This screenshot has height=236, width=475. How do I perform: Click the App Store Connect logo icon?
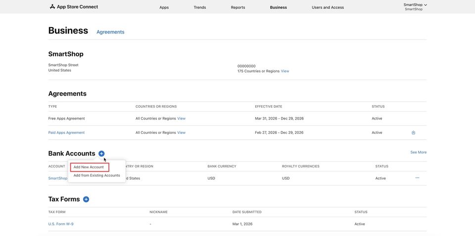point(52,6)
